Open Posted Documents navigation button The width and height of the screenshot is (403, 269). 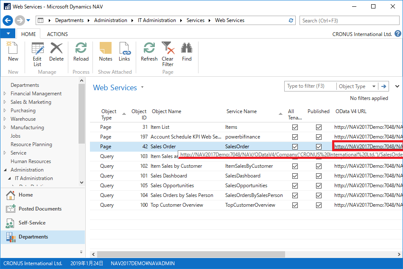42,209
